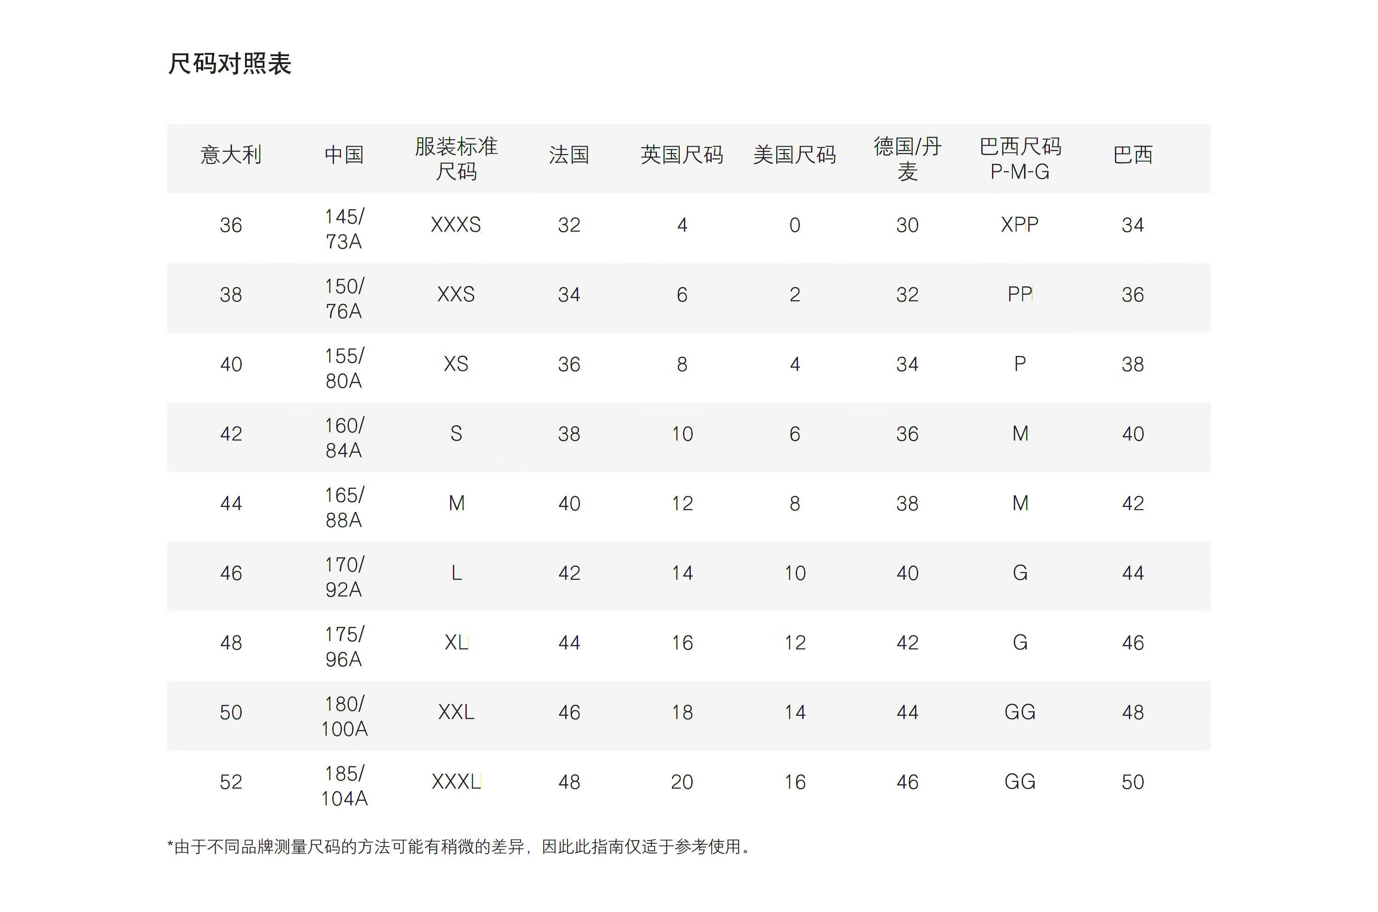
Task: Click US size 0 in the XXXS row
Action: click(x=795, y=225)
